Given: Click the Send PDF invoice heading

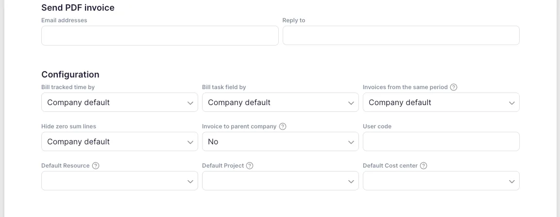Looking at the screenshot, I should (78, 8).
